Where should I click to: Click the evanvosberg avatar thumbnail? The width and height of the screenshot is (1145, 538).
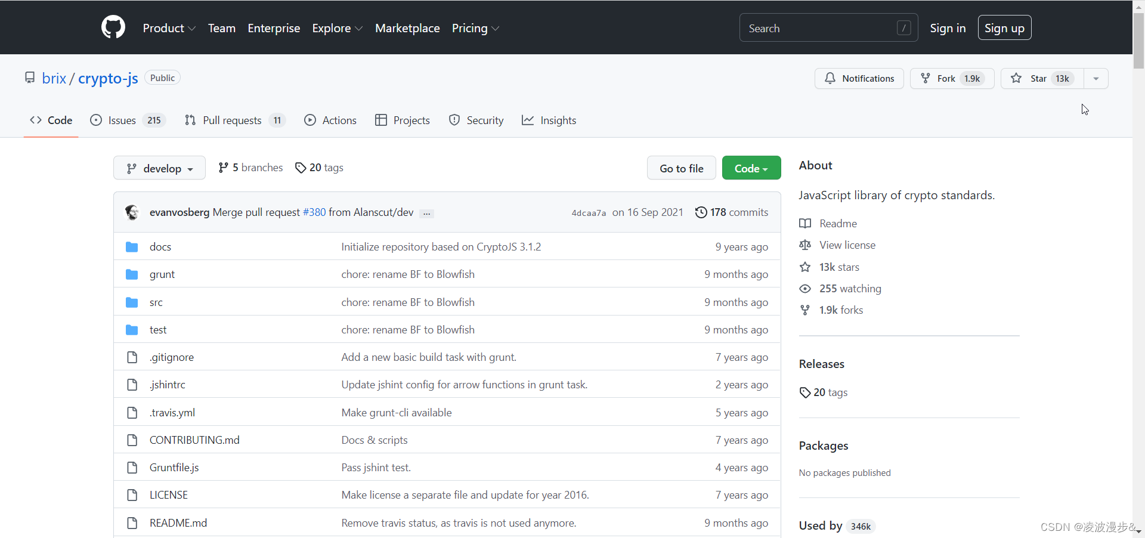coord(132,212)
